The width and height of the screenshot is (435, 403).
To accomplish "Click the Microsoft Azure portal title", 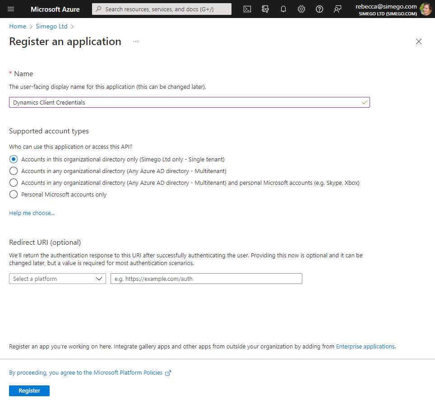I will tap(55, 9).
